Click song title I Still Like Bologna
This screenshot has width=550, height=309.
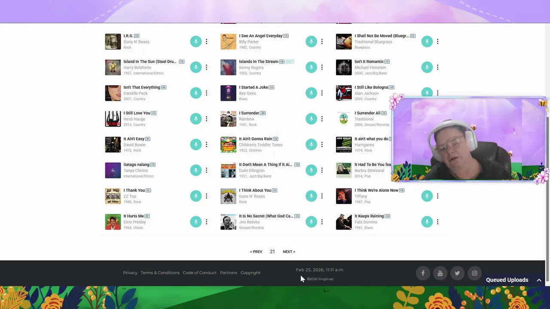coord(371,87)
